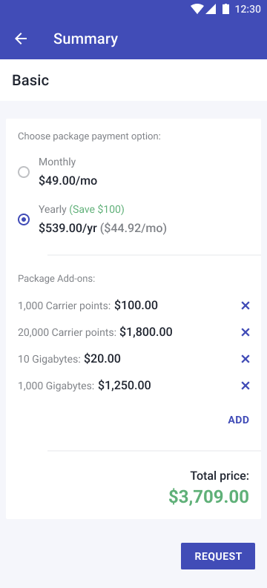
Task: Tap the Save $100 label
Action: (96, 209)
